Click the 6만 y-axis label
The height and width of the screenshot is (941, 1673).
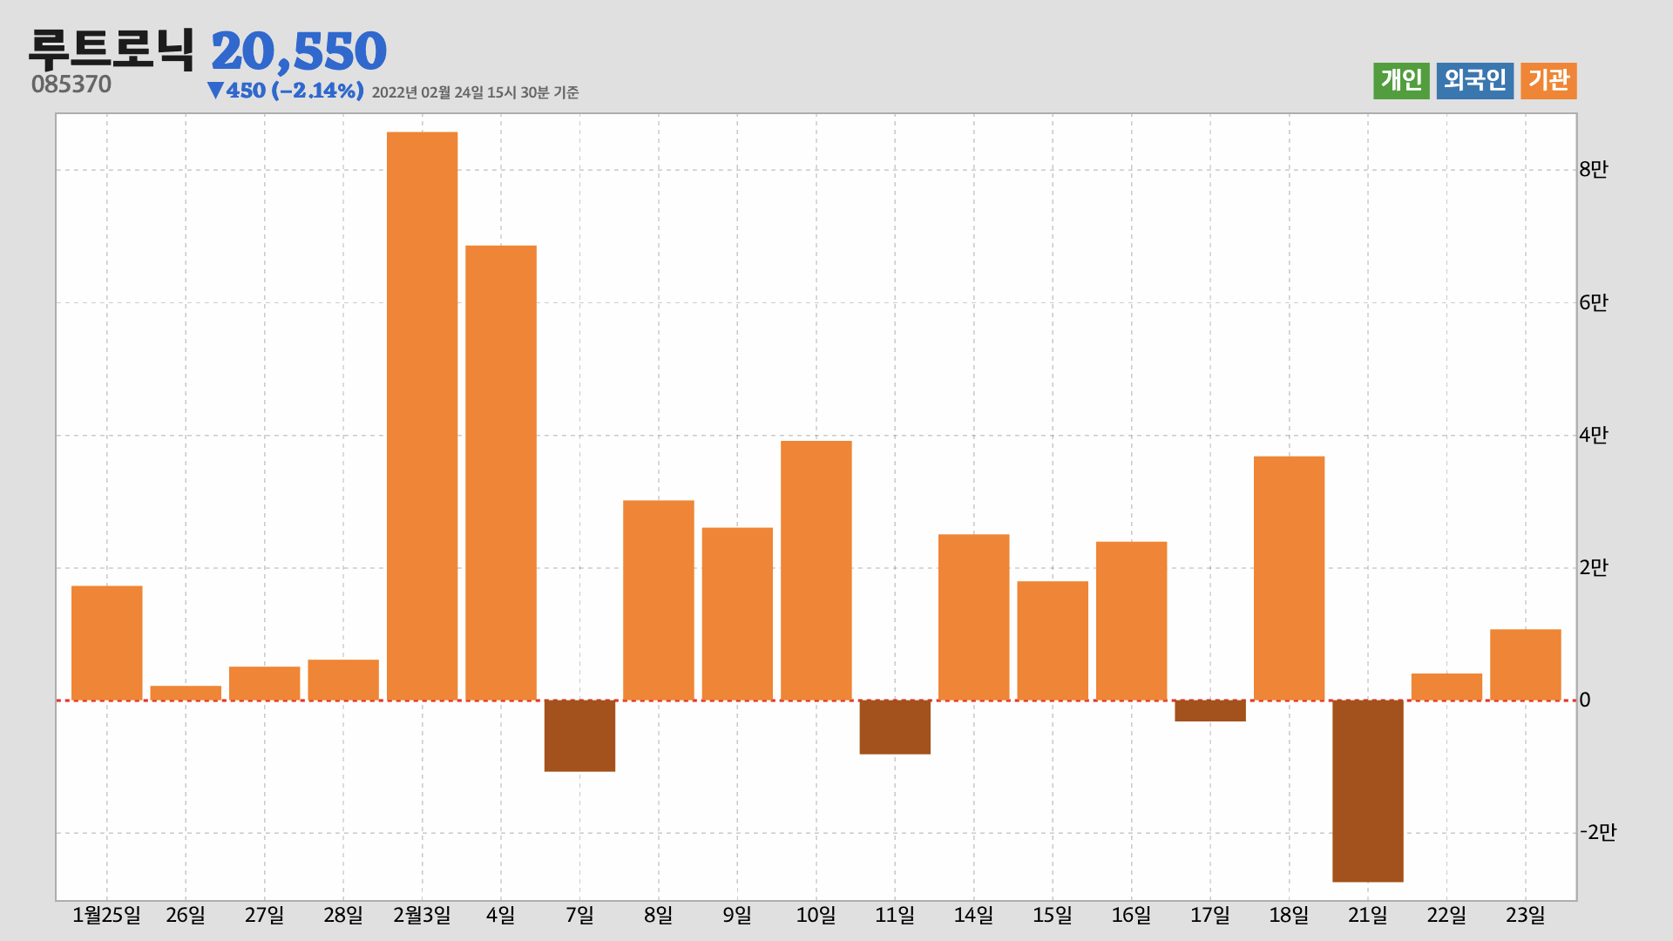click(x=1594, y=303)
